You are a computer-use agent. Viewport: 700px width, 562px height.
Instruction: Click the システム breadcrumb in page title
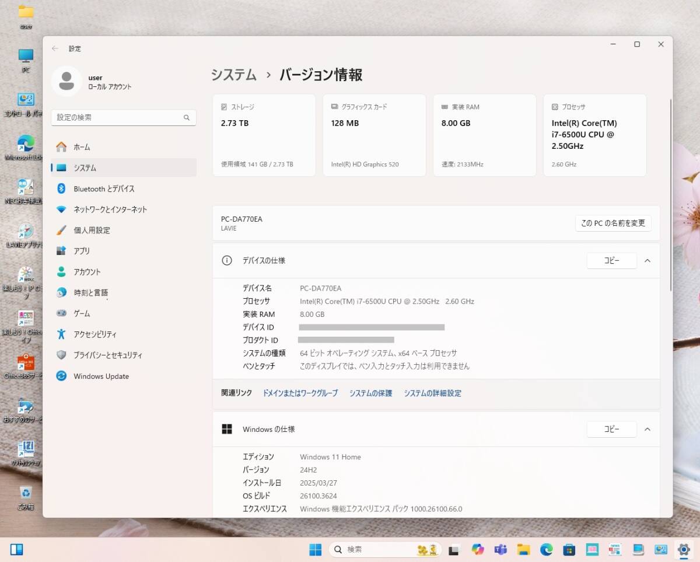[x=233, y=75]
